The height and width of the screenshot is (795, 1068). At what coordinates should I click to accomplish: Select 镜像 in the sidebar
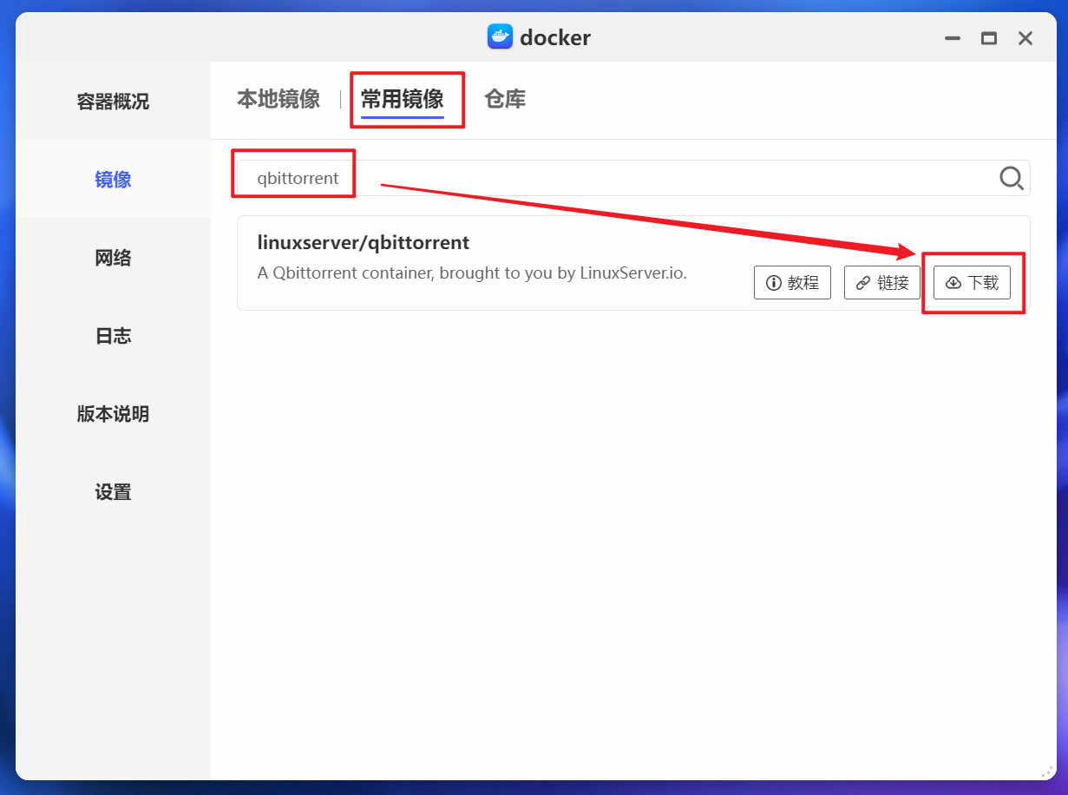coord(113,180)
